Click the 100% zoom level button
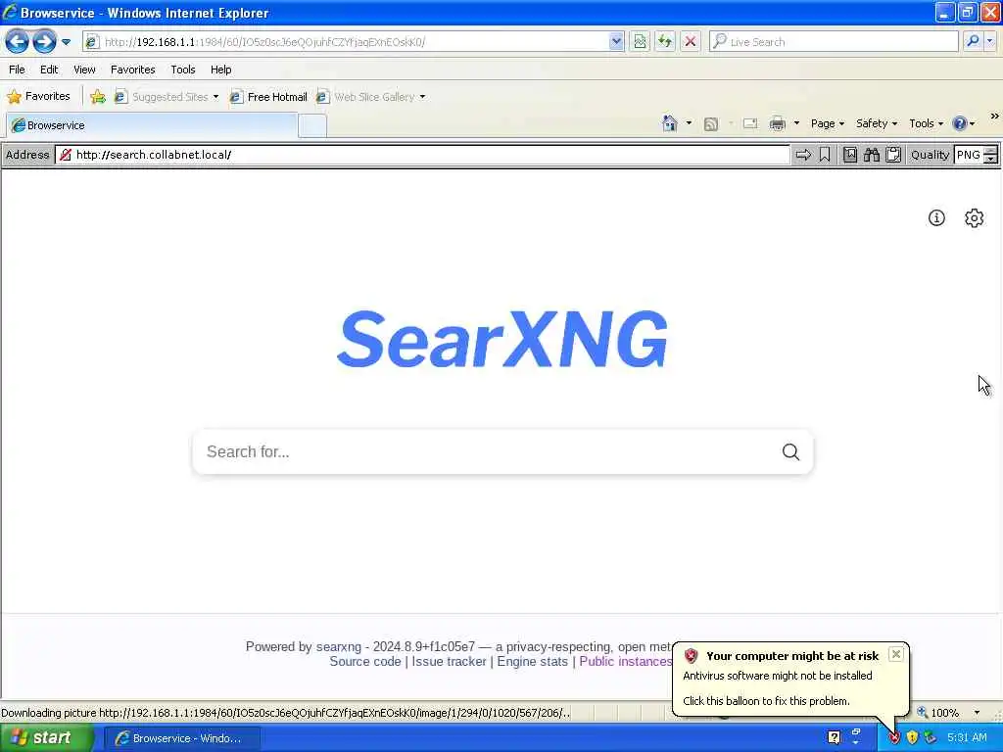 click(938, 713)
